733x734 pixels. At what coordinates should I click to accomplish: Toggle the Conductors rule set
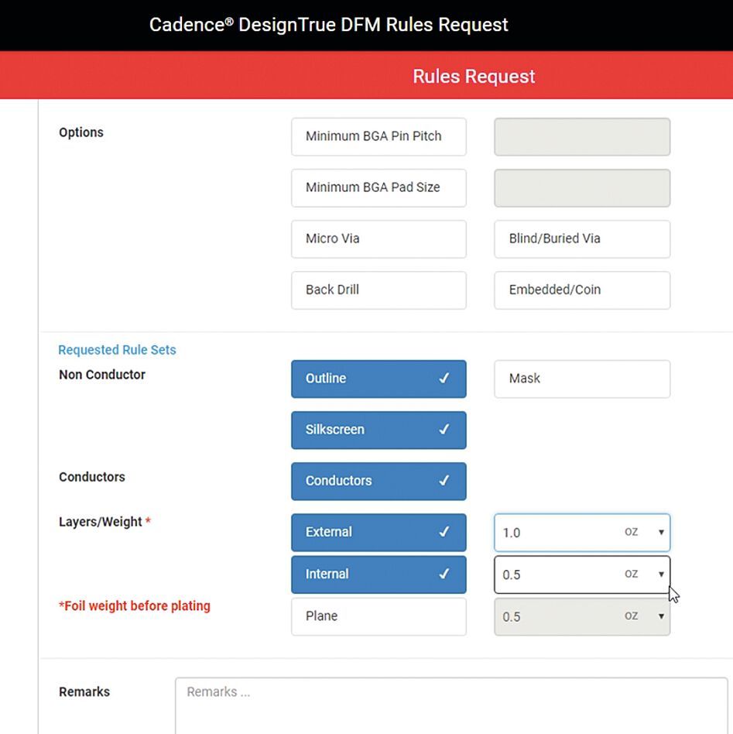coord(378,481)
